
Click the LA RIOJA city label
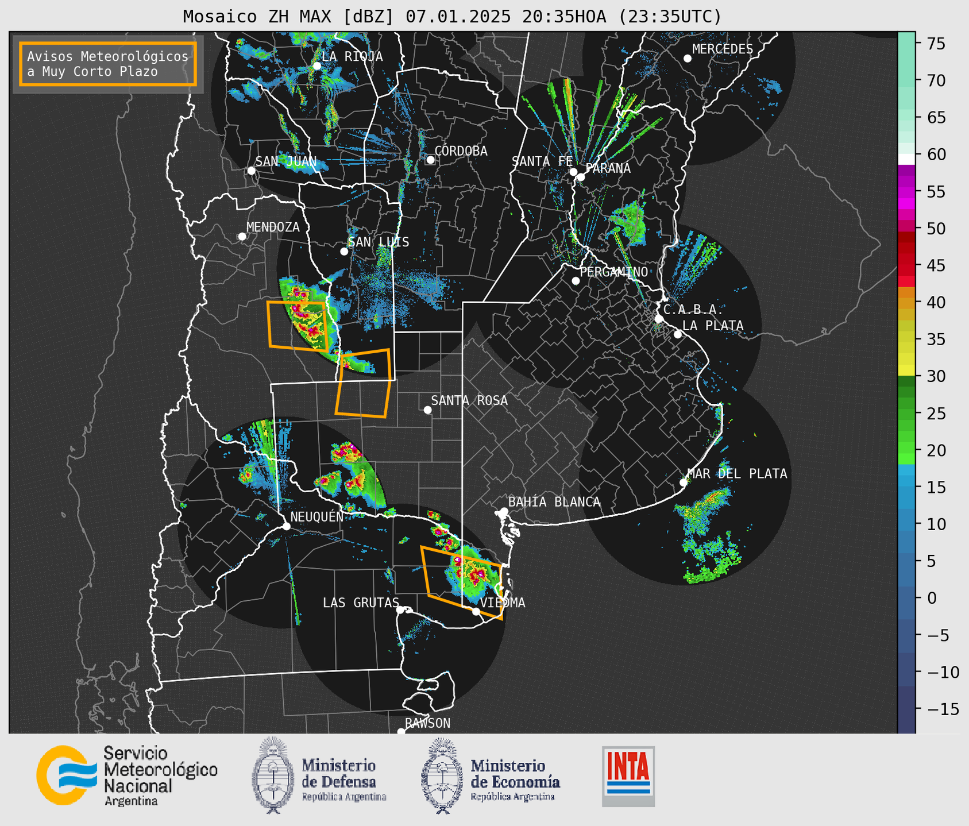pyautogui.click(x=352, y=56)
